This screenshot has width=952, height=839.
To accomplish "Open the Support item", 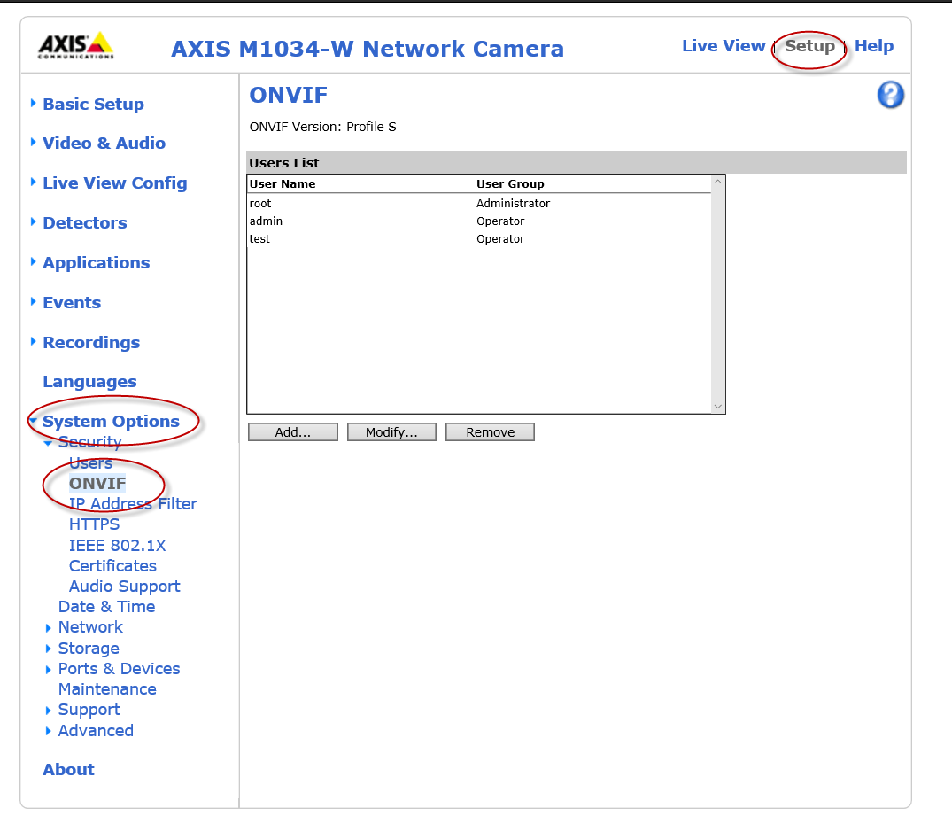I will (x=89, y=710).
